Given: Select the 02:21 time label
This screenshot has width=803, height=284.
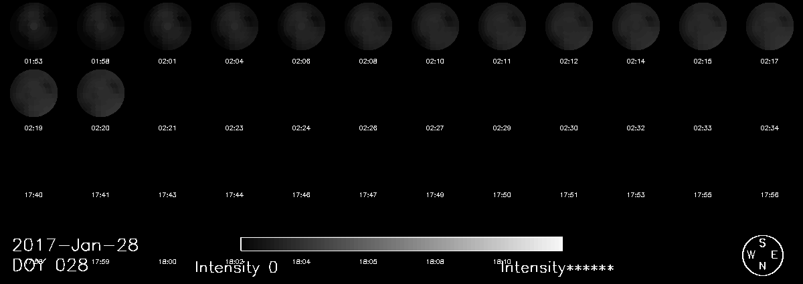Looking at the screenshot, I should click(167, 128).
